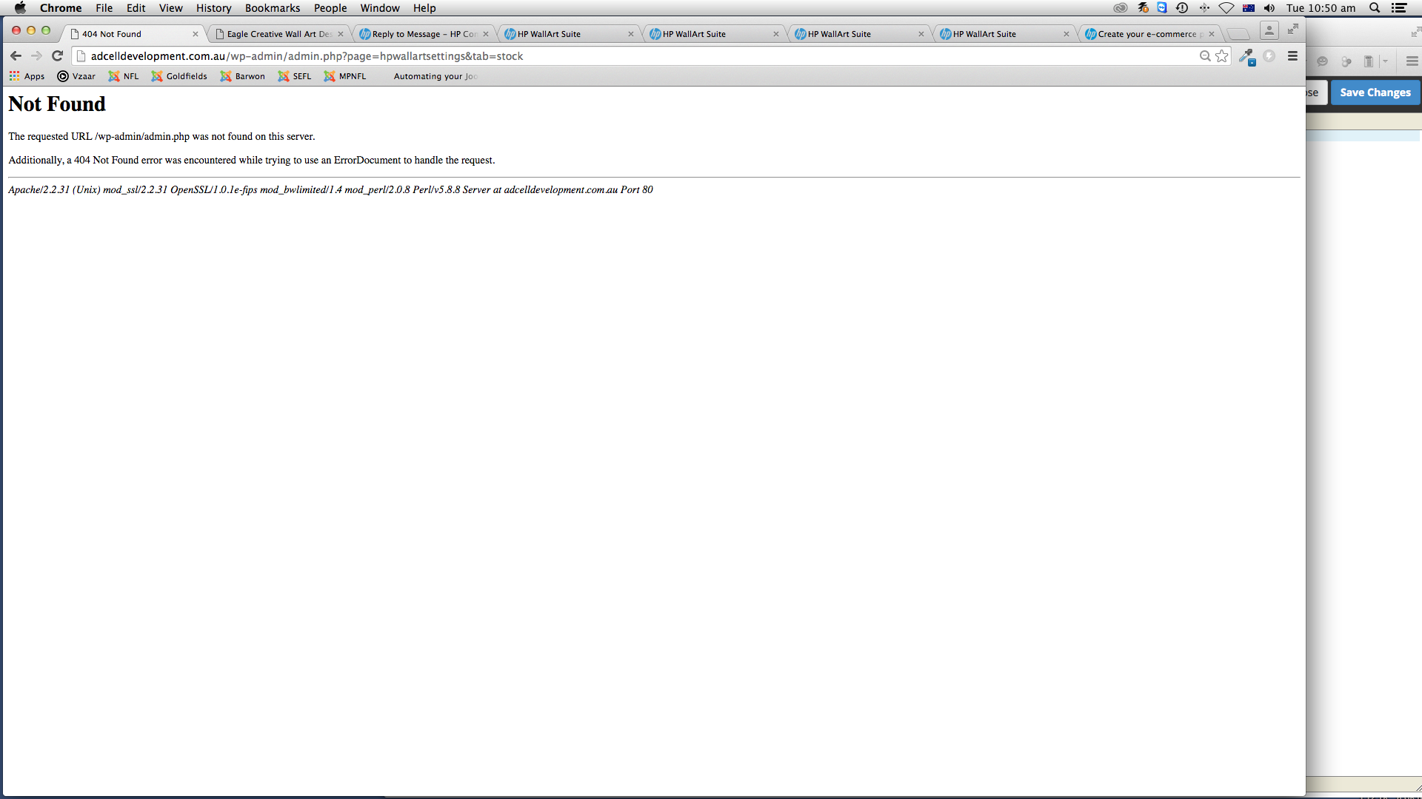Open the Goldfields bookmark
This screenshot has width=1422, height=799.
click(179, 76)
